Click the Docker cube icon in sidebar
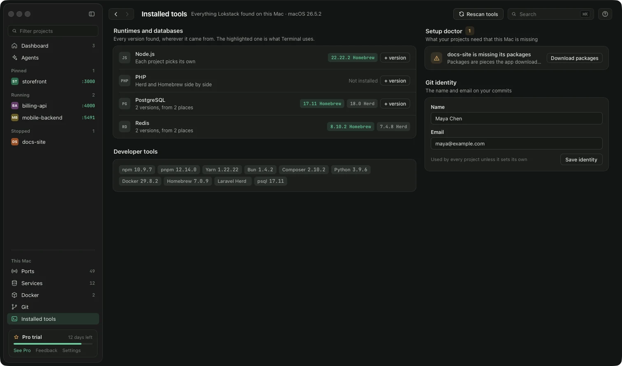The height and width of the screenshot is (366, 622). click(14, 295)
